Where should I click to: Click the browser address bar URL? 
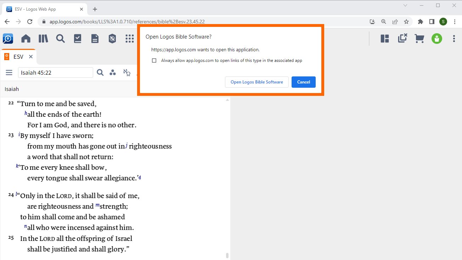127,22
